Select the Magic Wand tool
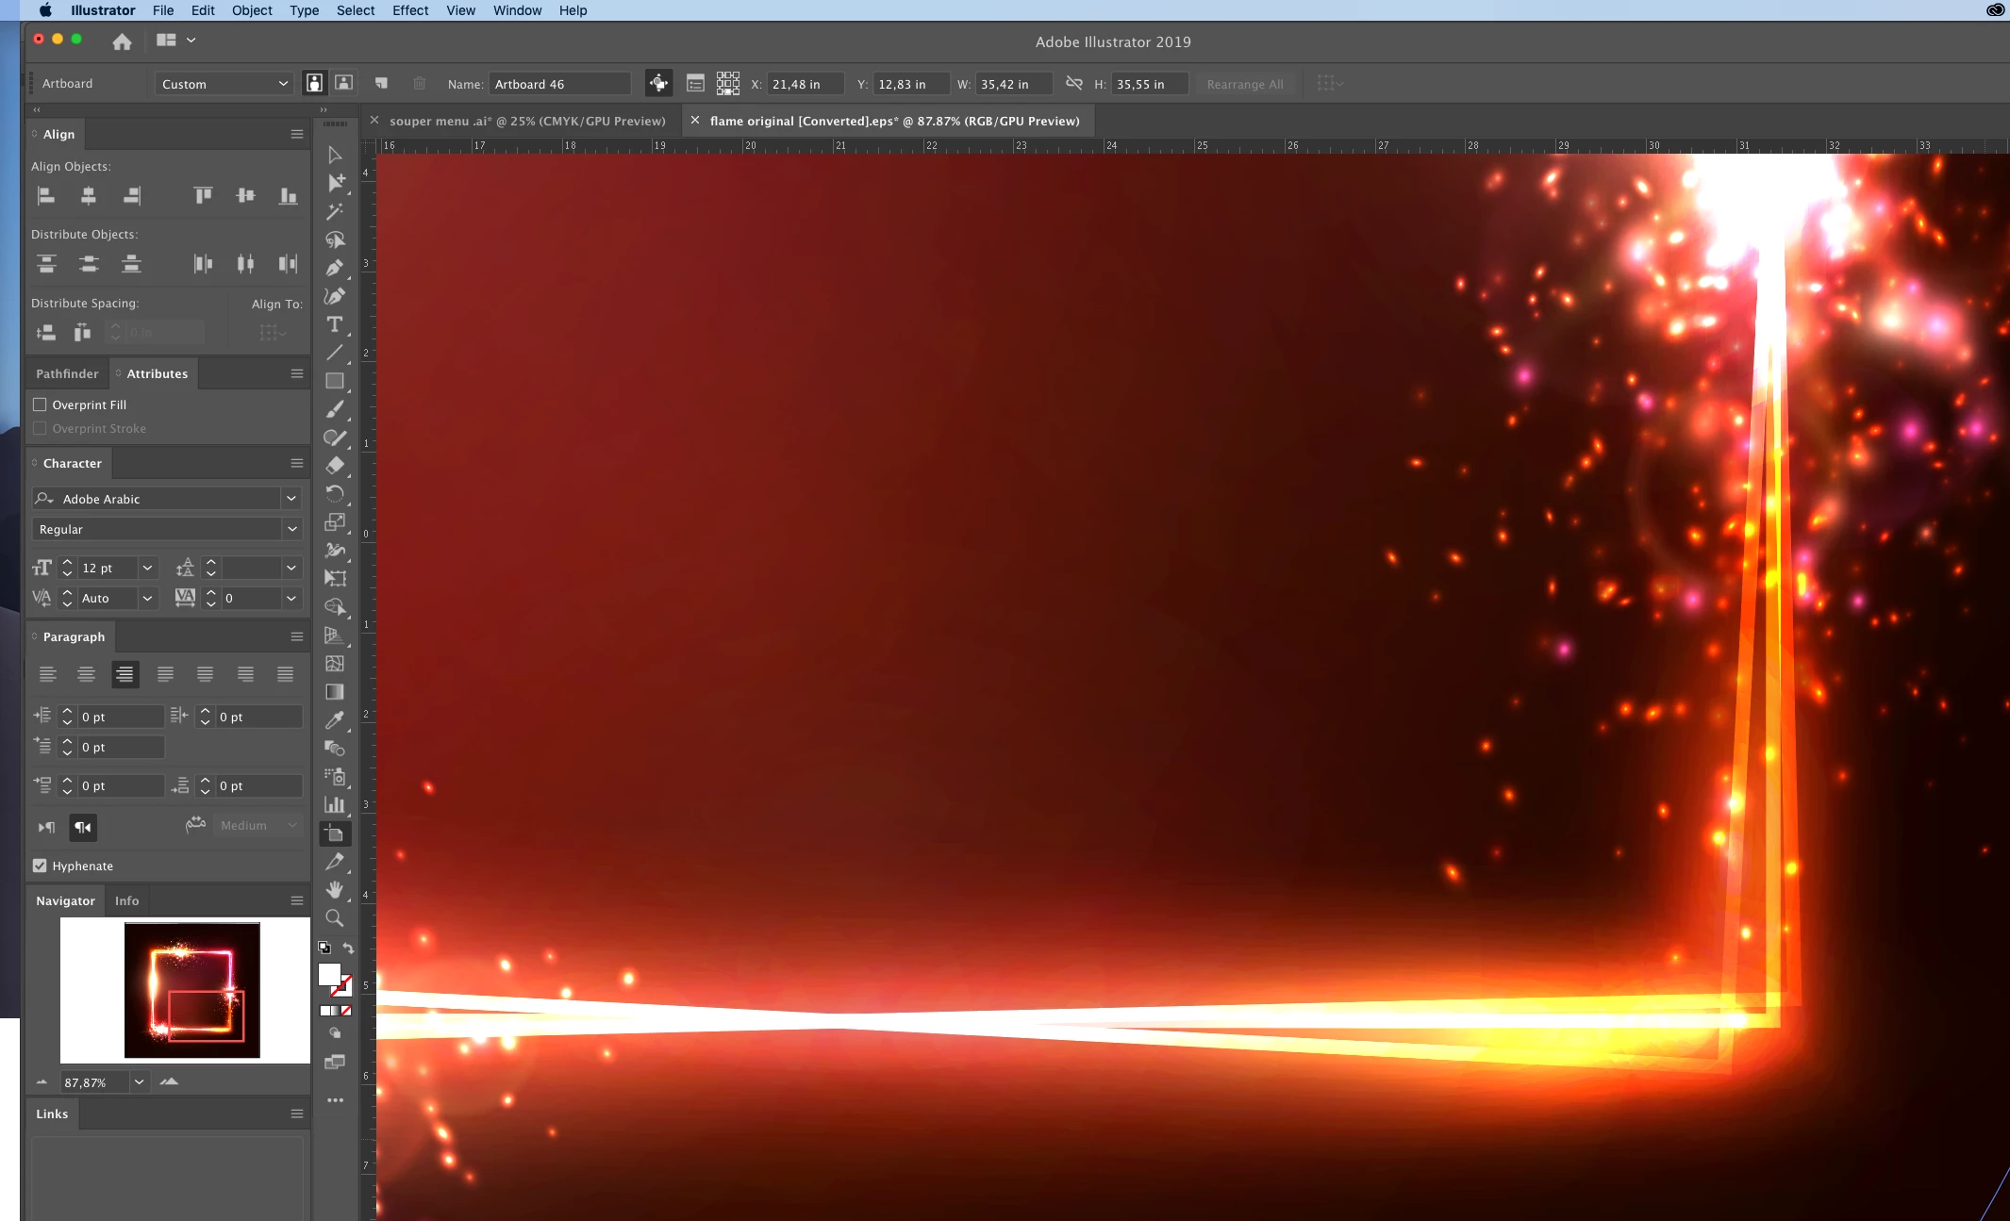The image size is (2010, 1221). pyautogui.click(x=334, y=211)
